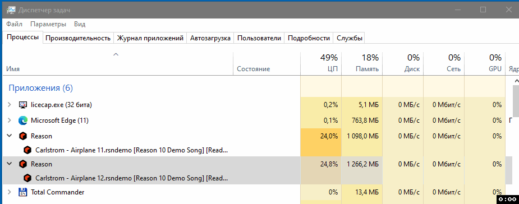Viewport: 519px width, 204px height.
Task: Click the Microsoft Edge browser icon
Action: [x=23, y=120]
